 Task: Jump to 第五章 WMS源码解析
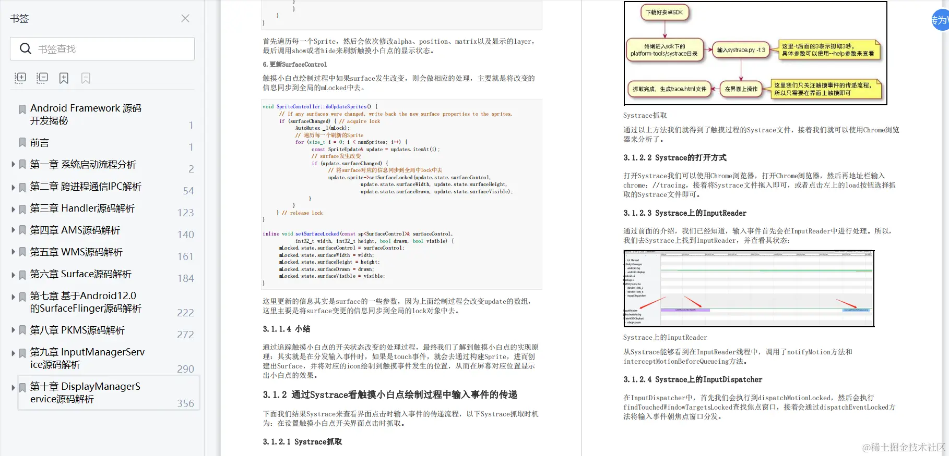pos(76,252)
